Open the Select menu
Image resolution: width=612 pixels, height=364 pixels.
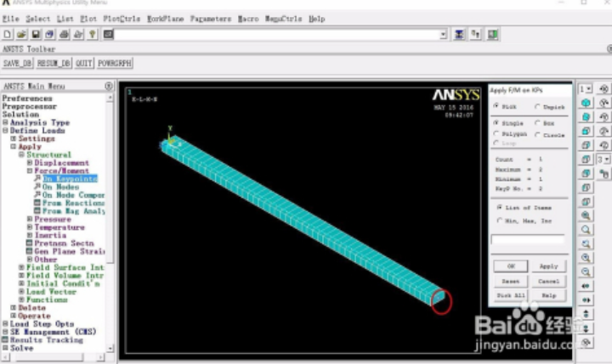(x=38, y=19)
